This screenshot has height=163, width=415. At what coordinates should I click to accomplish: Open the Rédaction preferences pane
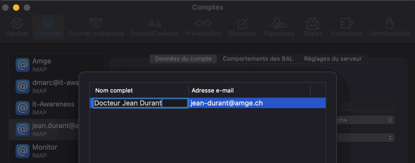242,27
